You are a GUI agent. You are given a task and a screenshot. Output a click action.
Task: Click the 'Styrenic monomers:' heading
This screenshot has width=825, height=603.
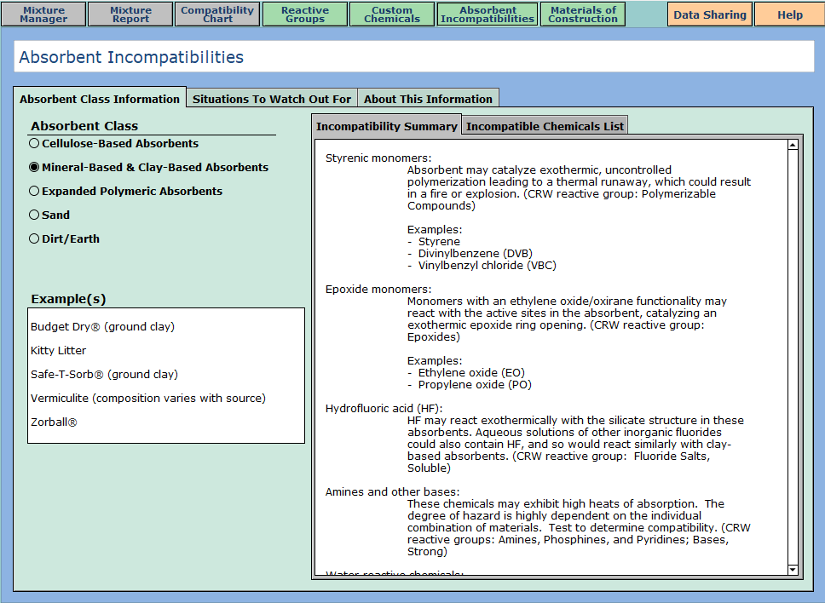378,158
